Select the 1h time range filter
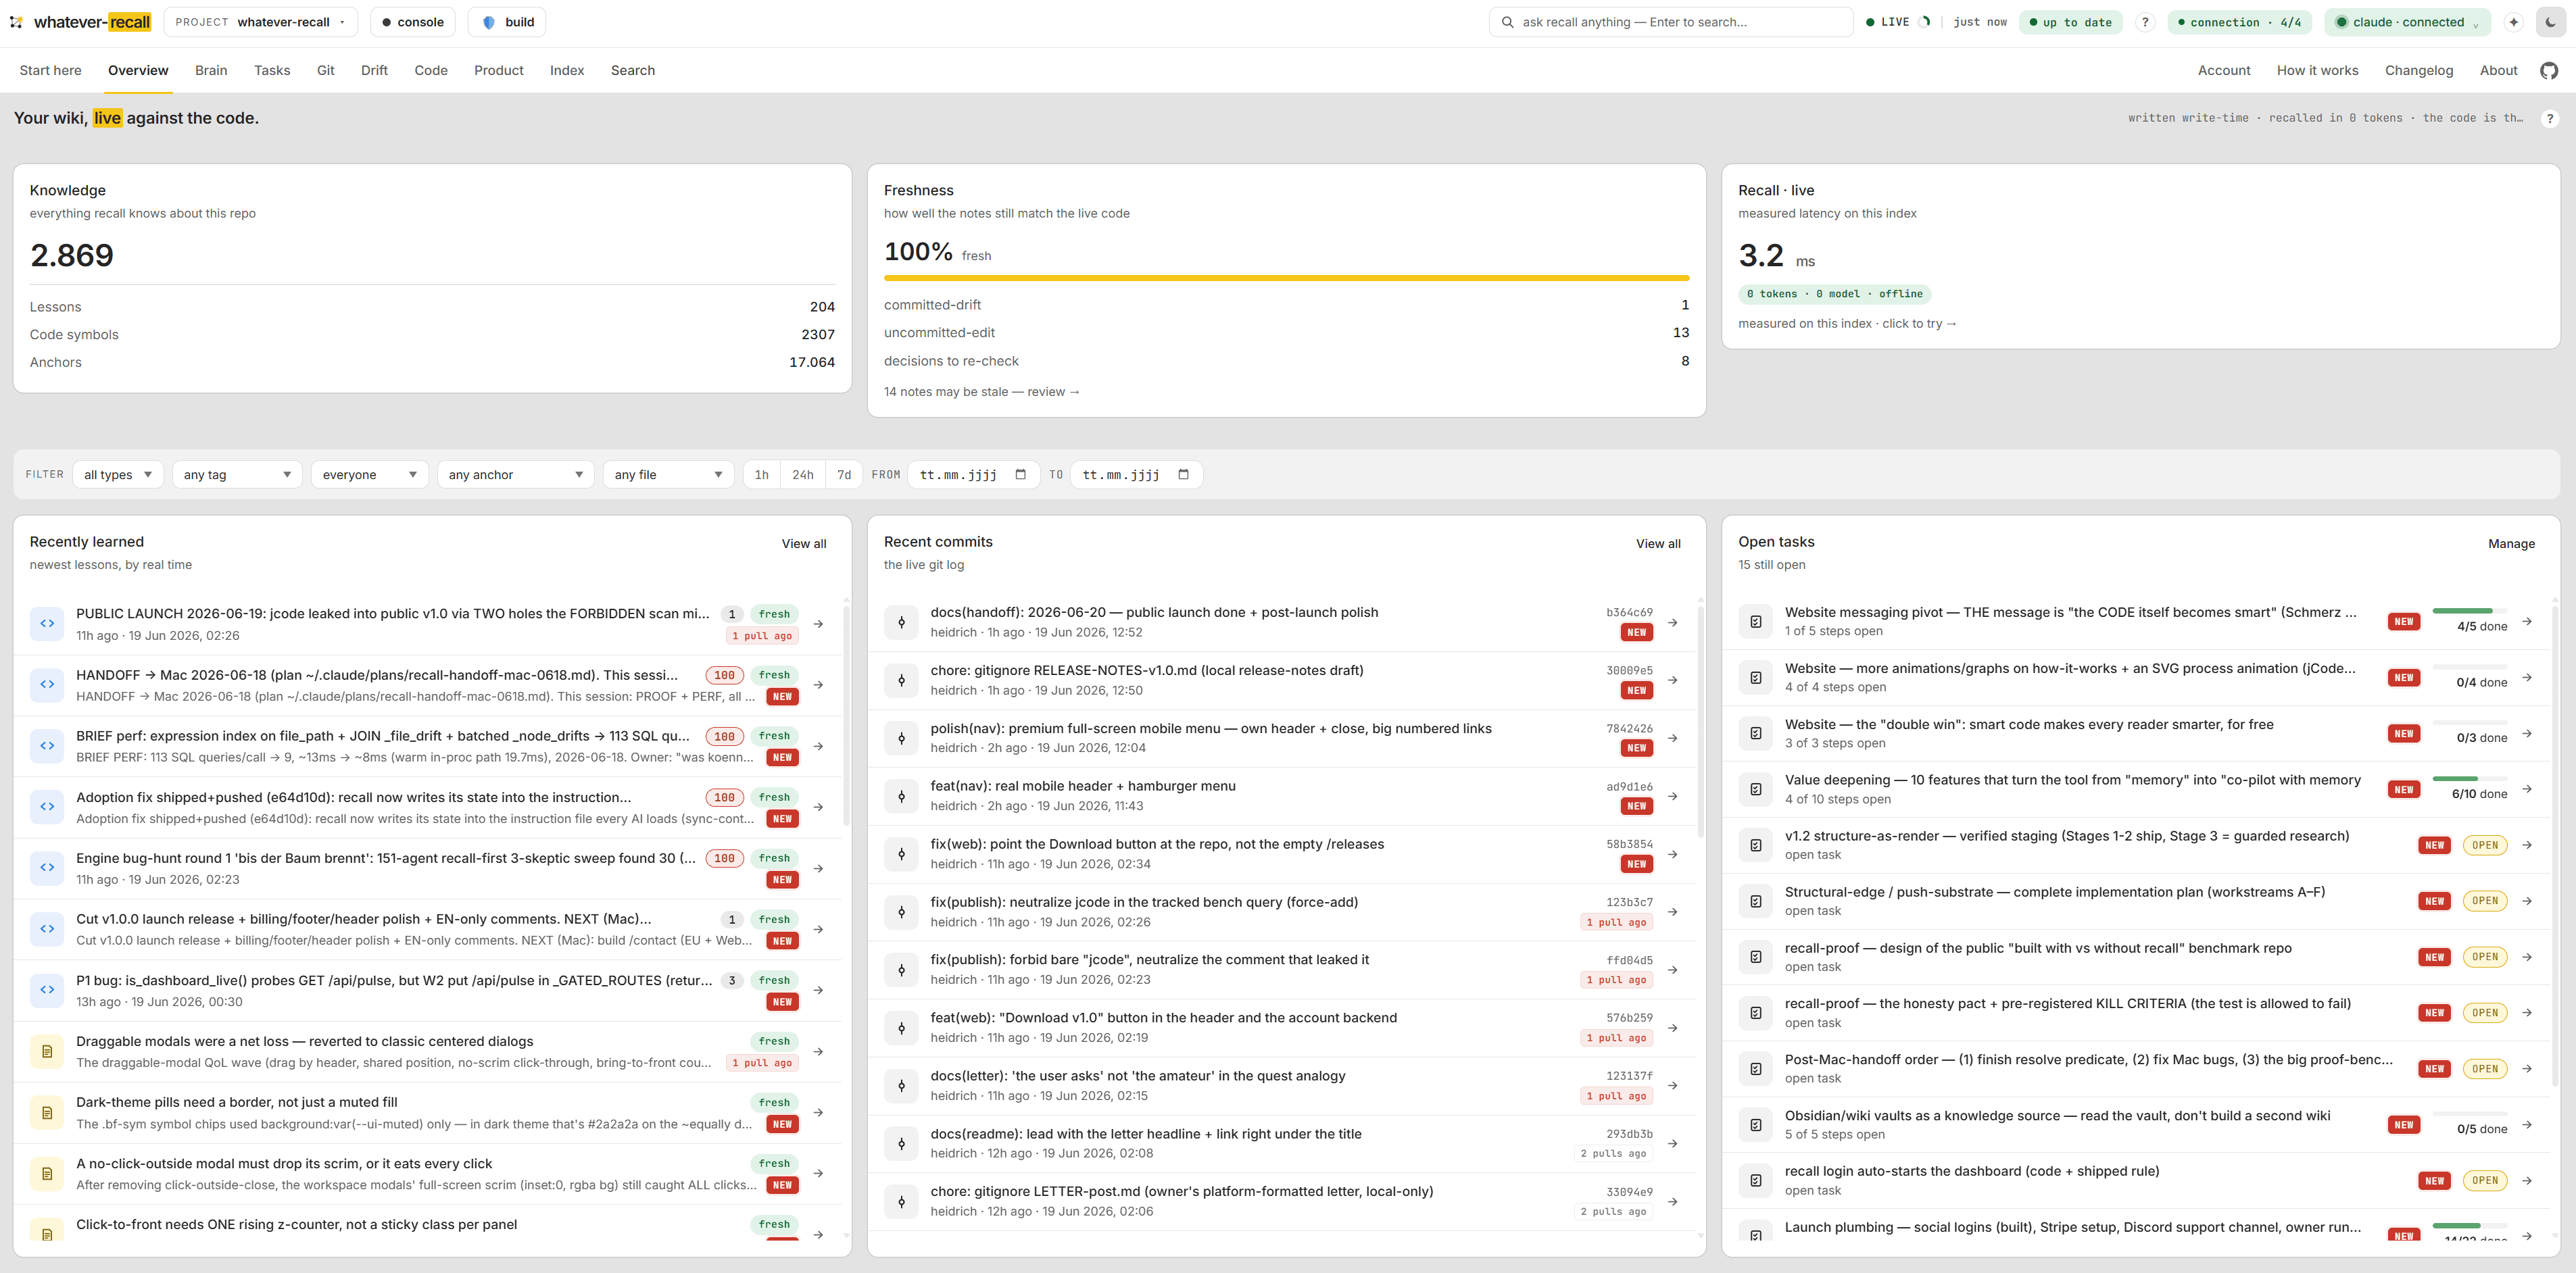Image resolution: width=2576 pixels, height=1273 pixels. coord(761,474)
